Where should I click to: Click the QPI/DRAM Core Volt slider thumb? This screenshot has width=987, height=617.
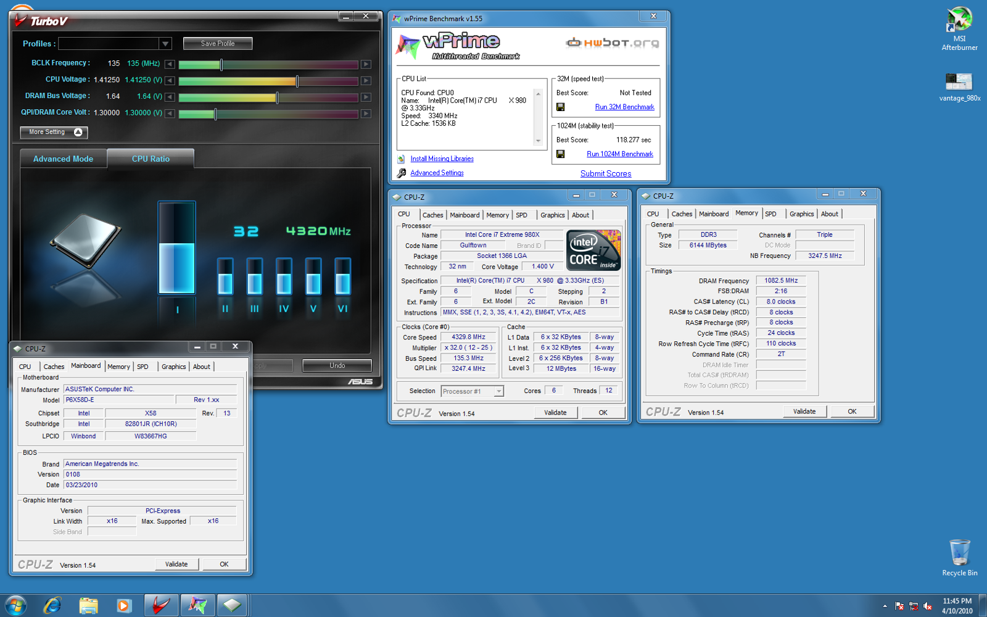click(x=215, y=114)
